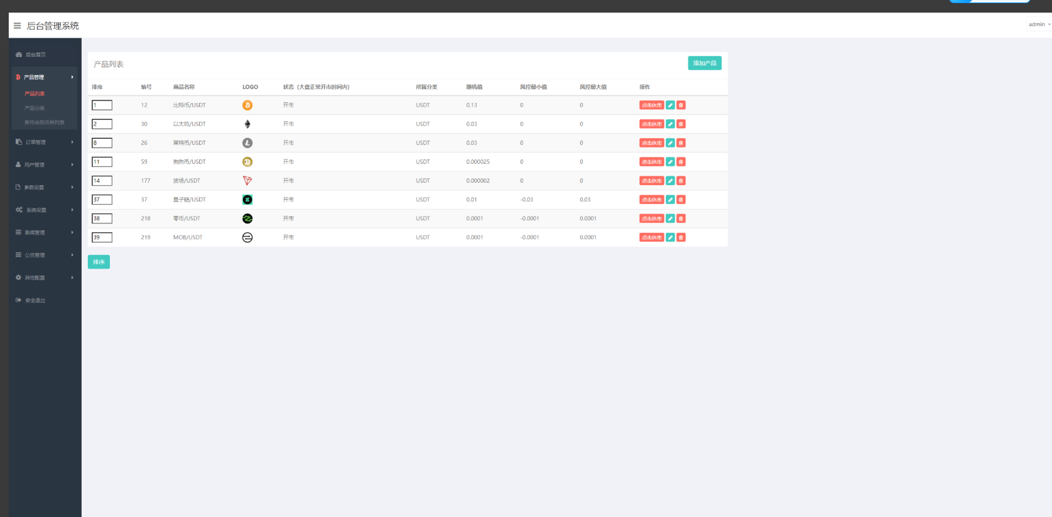Viewport: 1052px width, 517px height.
Task: Click the sort order field for 以太坊/USDT
Action: pos(102,124)
